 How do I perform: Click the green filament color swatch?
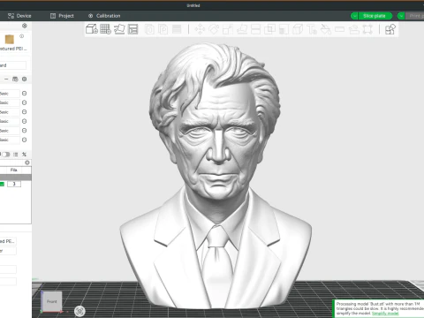2,184
